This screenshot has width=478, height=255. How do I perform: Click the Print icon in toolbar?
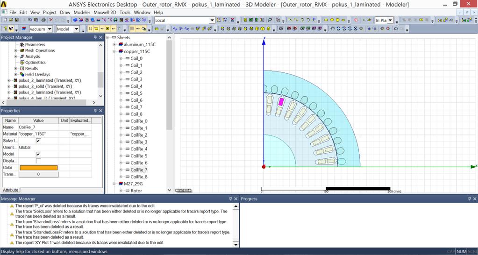coord(43,20)
